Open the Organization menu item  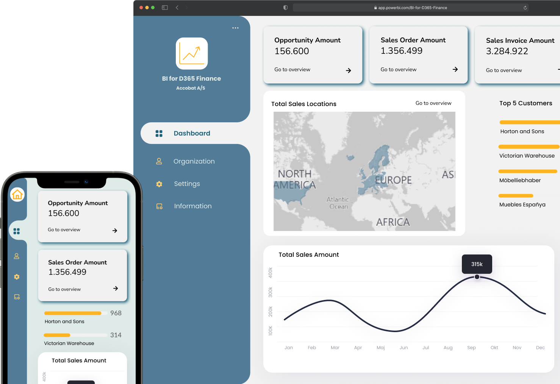[194, 161]
